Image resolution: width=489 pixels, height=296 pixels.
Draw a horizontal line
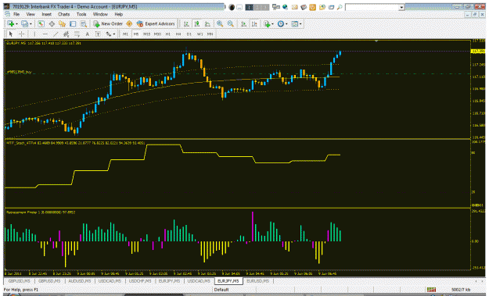[45, 34]
